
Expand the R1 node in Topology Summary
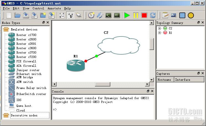click(x=159, y=33)
